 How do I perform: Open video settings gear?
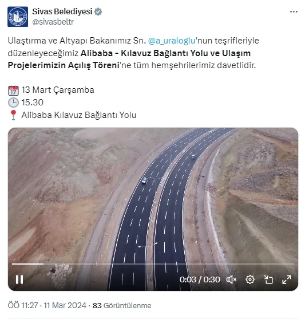[250, 279]
